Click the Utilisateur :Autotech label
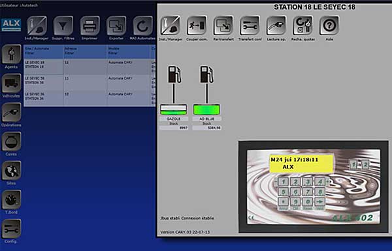The width and height of the screenshot is (392, 251). click(19, 5)
